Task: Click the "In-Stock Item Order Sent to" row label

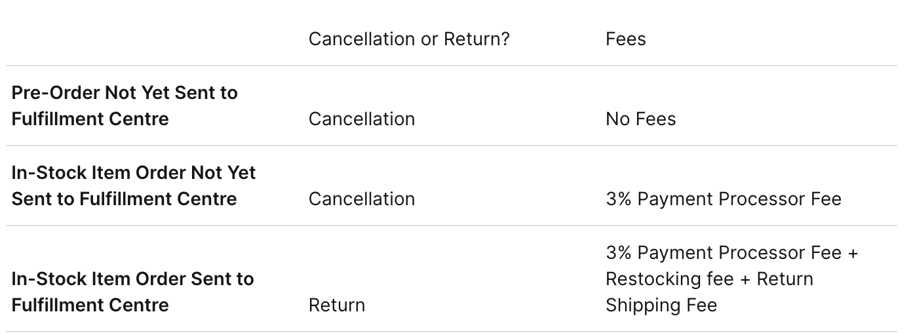Action: (x=132, y=279)
